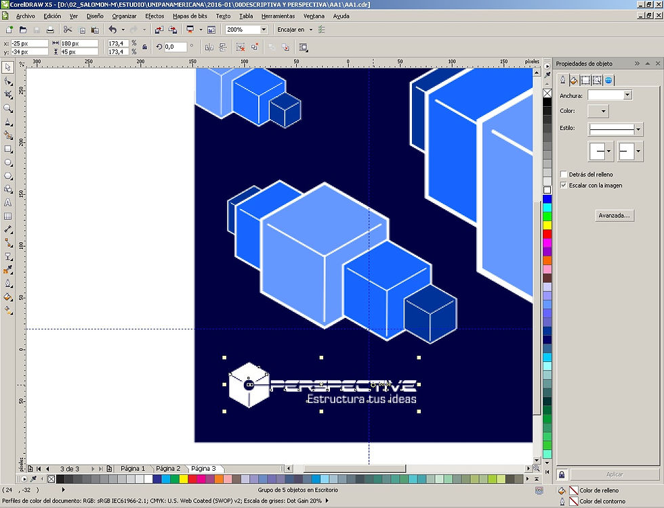Paste from clipboard
The width and height of the screenshot is (664, 508).
(x=96, y=30)
